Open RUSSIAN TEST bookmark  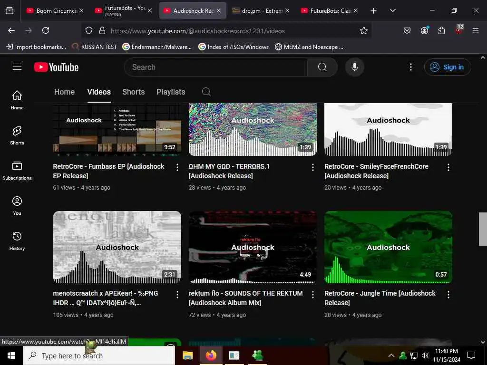pyautogui.click(x=94, y=47)
